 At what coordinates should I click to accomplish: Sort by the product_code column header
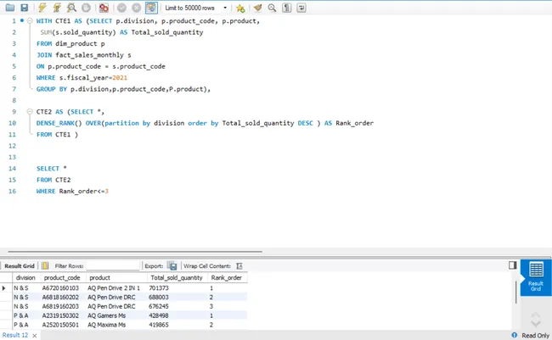(62, 277)
